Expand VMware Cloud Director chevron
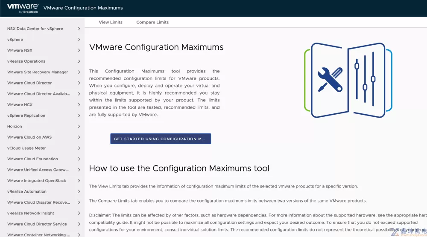The height and width of the screenshot is (237, 427). pyautogui.click(x=79, y=83)
